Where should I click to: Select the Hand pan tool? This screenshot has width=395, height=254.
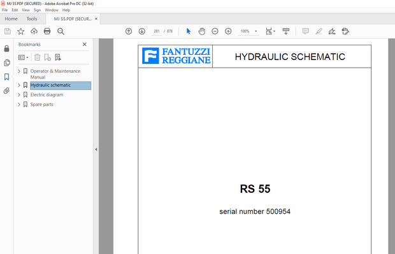coord(201,31)
